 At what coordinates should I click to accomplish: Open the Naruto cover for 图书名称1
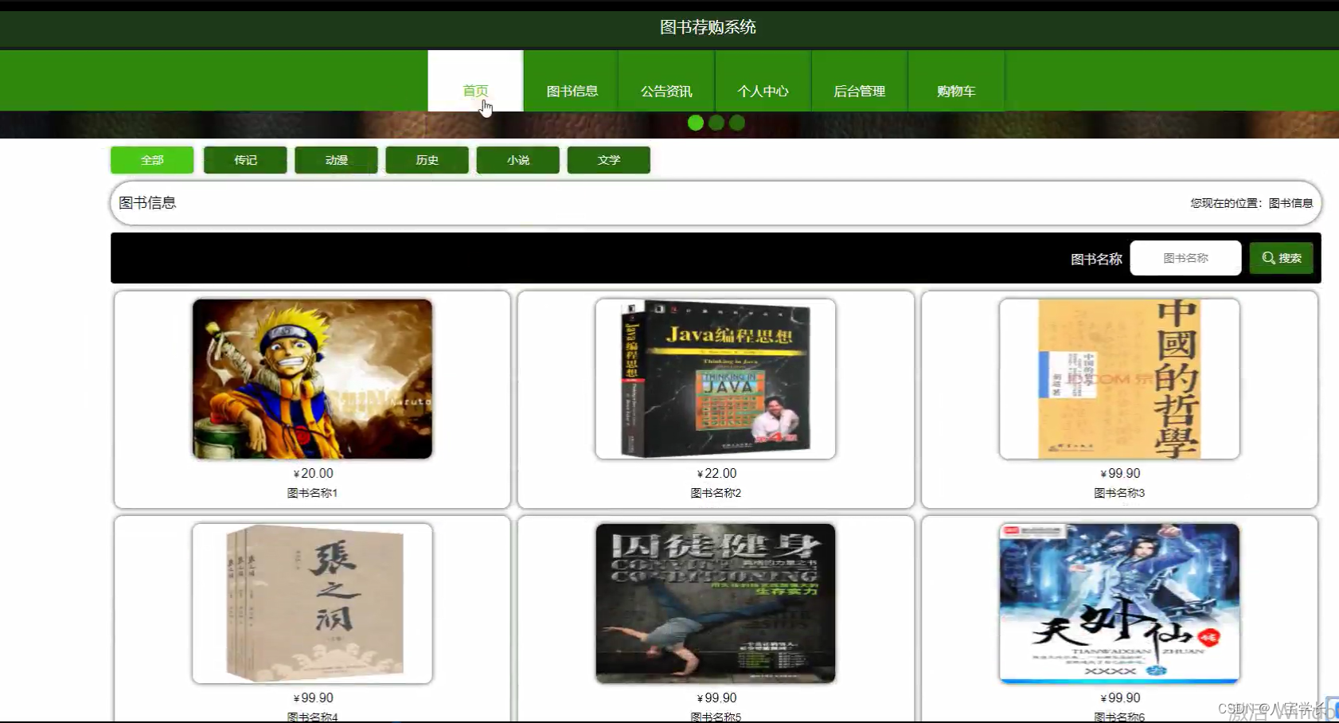pyautogui.click(x=312, y=379)
